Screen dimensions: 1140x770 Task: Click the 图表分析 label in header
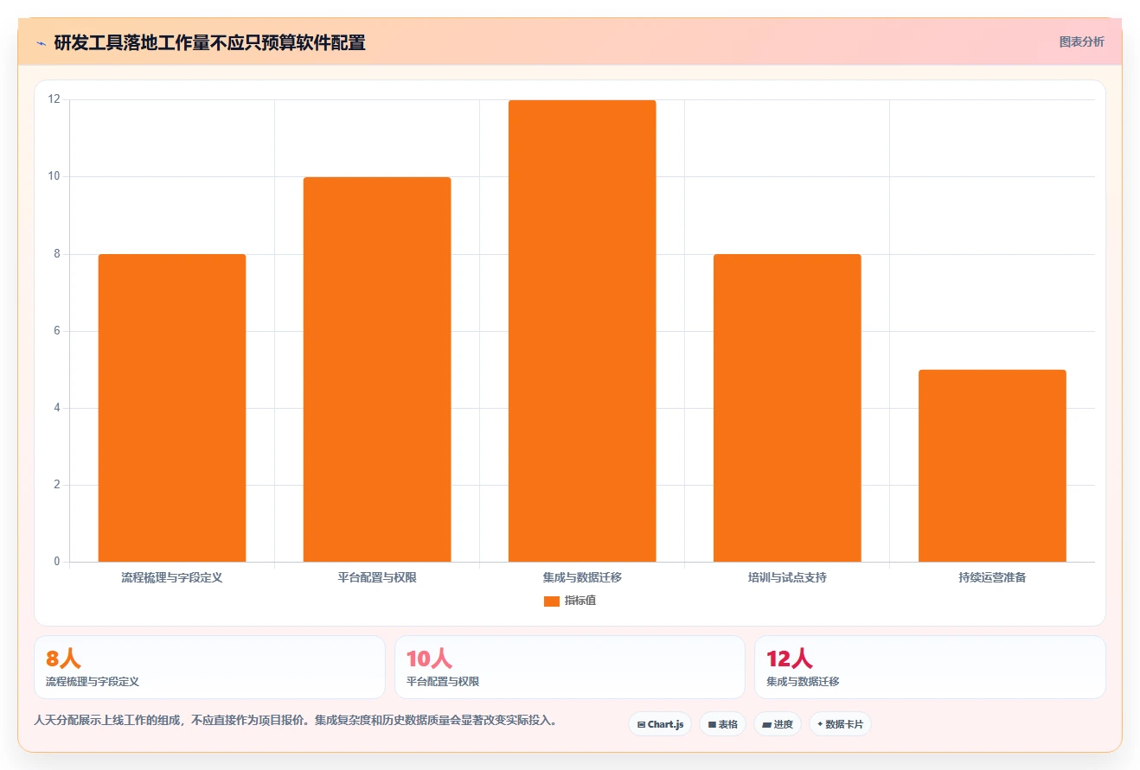[1081, 41]
